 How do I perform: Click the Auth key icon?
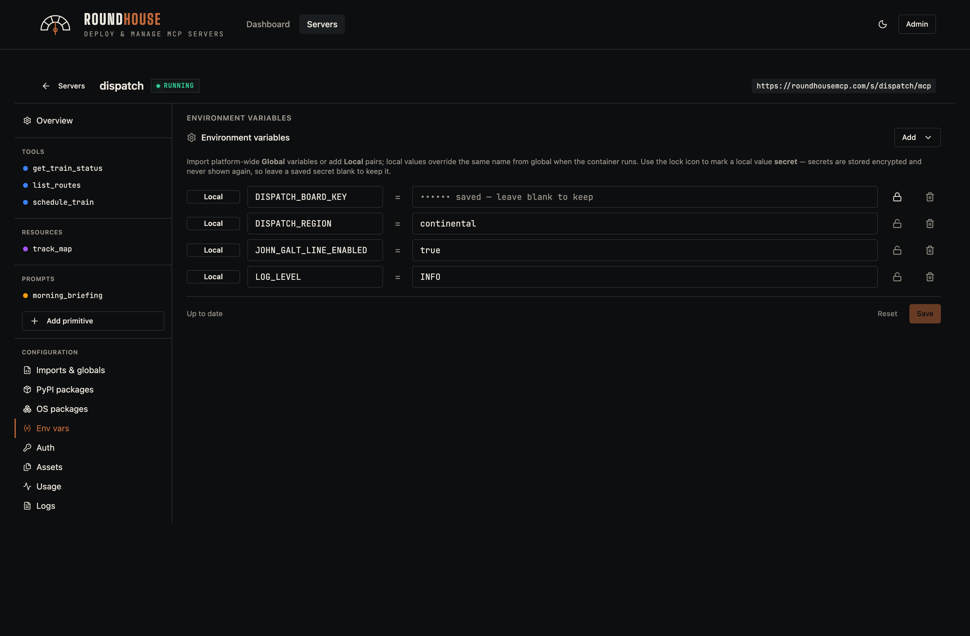27,448
